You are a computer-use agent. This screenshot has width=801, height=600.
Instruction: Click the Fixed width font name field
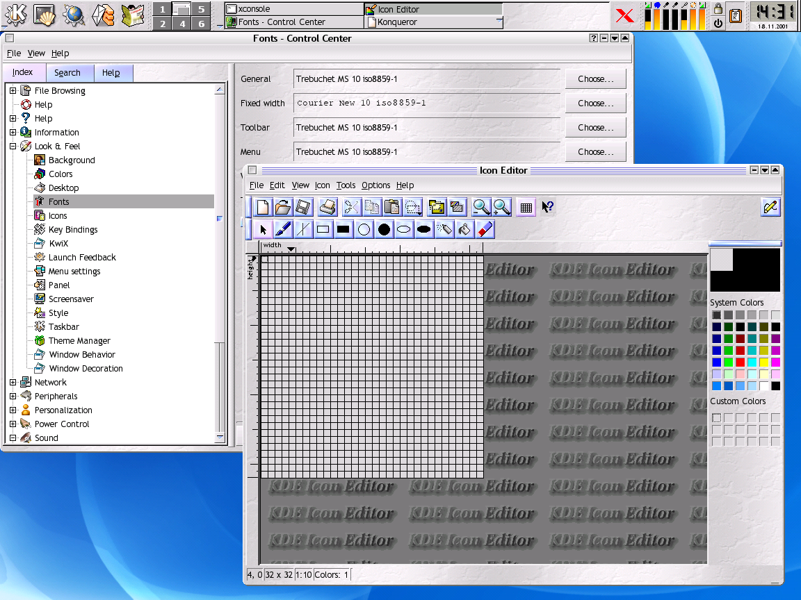coord(427,103)
